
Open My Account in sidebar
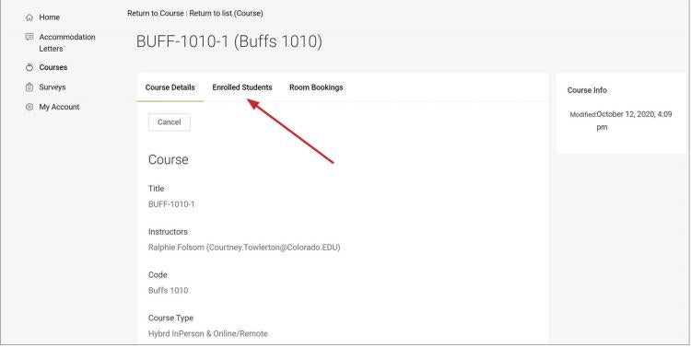pos(60,107)
